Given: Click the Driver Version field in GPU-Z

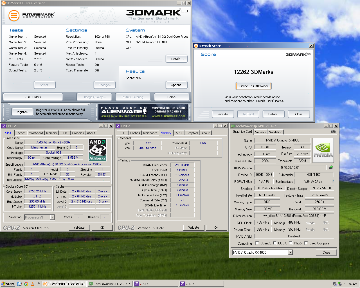Looking at the screenshot, I should coord(294,216).
